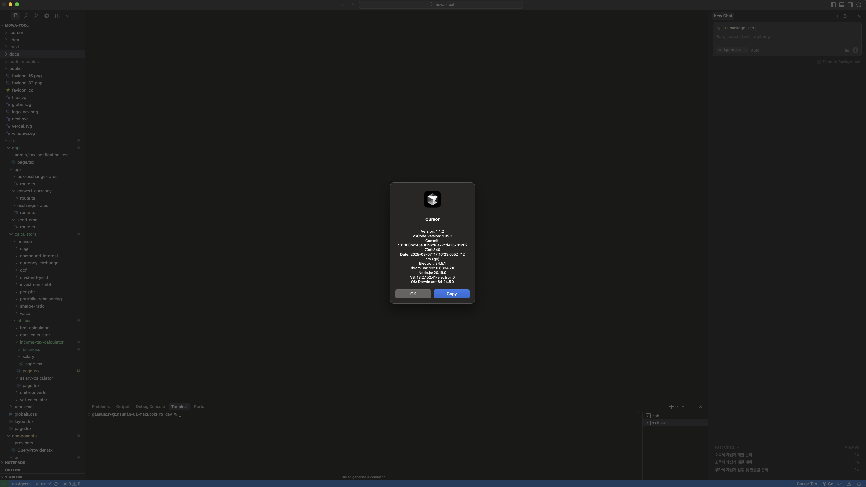This screenshot has height=487, width=866.
Task: Attach an image via the image icon
Action: tap(847, 50)
